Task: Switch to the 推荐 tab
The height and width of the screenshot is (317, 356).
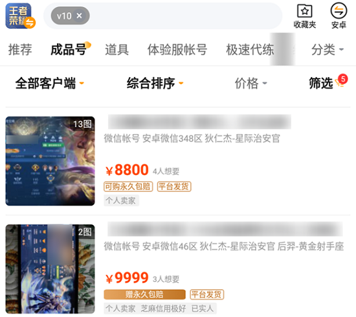Action: pyautogui.click(x=20, y=49)
